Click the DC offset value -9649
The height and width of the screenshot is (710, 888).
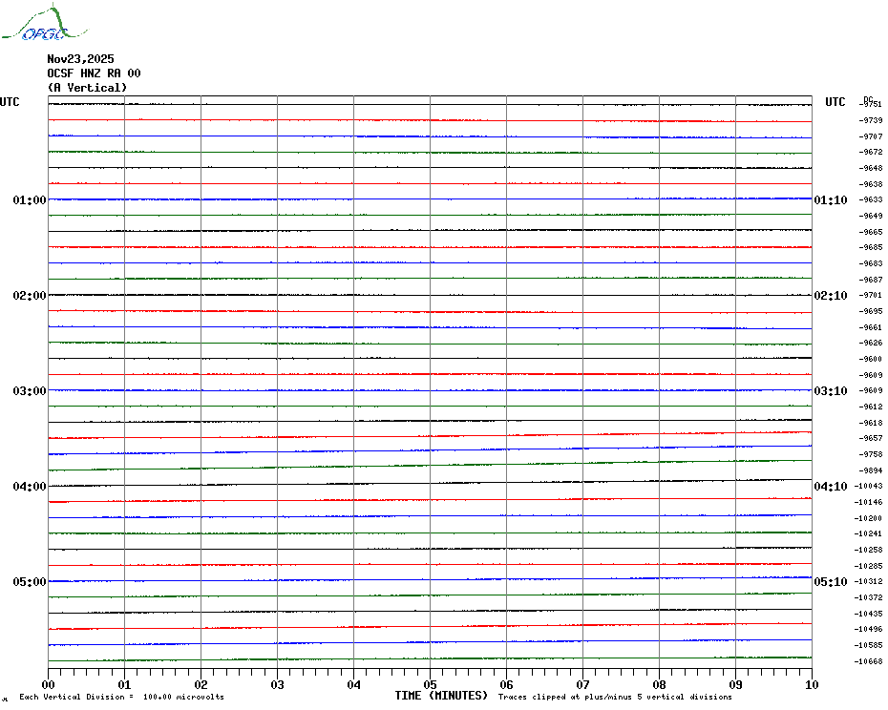point(871,216)
